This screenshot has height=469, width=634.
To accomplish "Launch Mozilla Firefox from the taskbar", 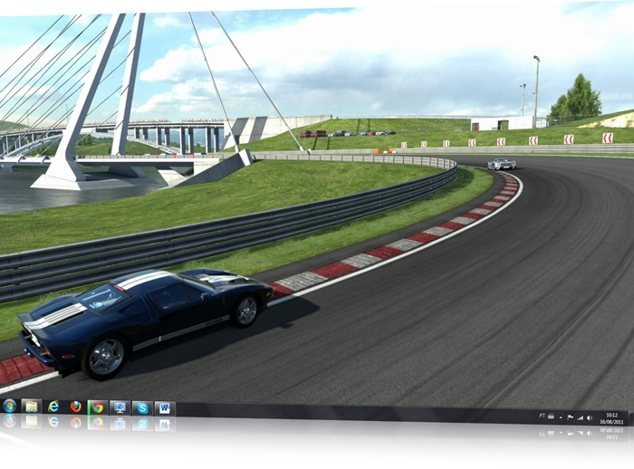I will pyautogui.click(x=75, y=407).
